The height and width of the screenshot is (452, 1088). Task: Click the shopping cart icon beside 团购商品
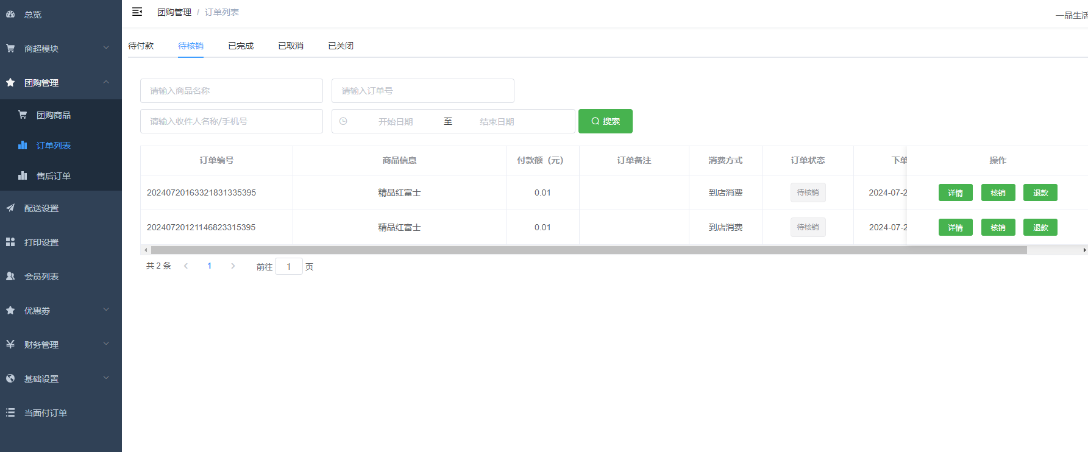(23, 115)
